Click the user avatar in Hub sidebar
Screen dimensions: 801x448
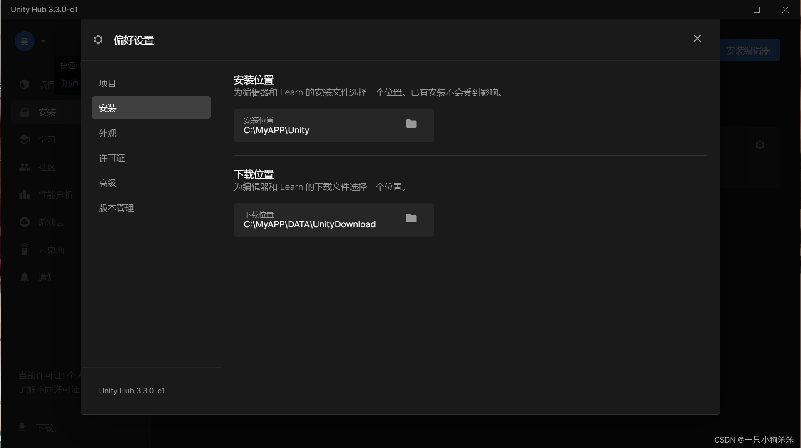(25, 41)
